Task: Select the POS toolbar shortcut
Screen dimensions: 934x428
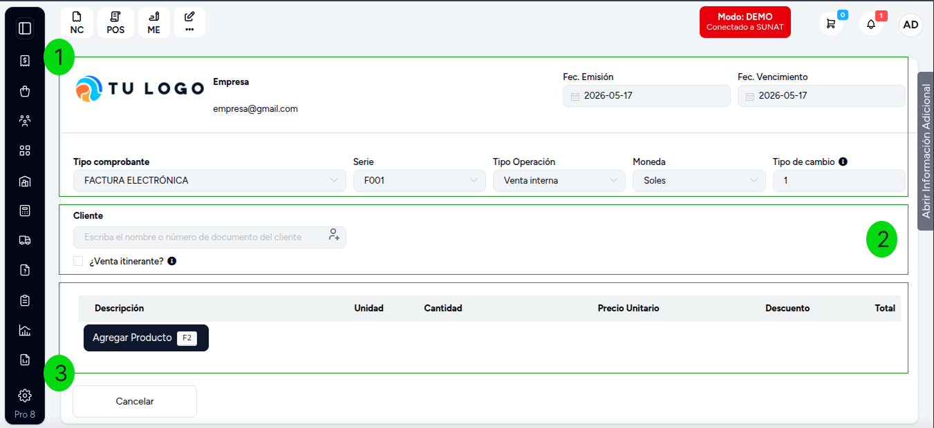Action: coord(115,23)
